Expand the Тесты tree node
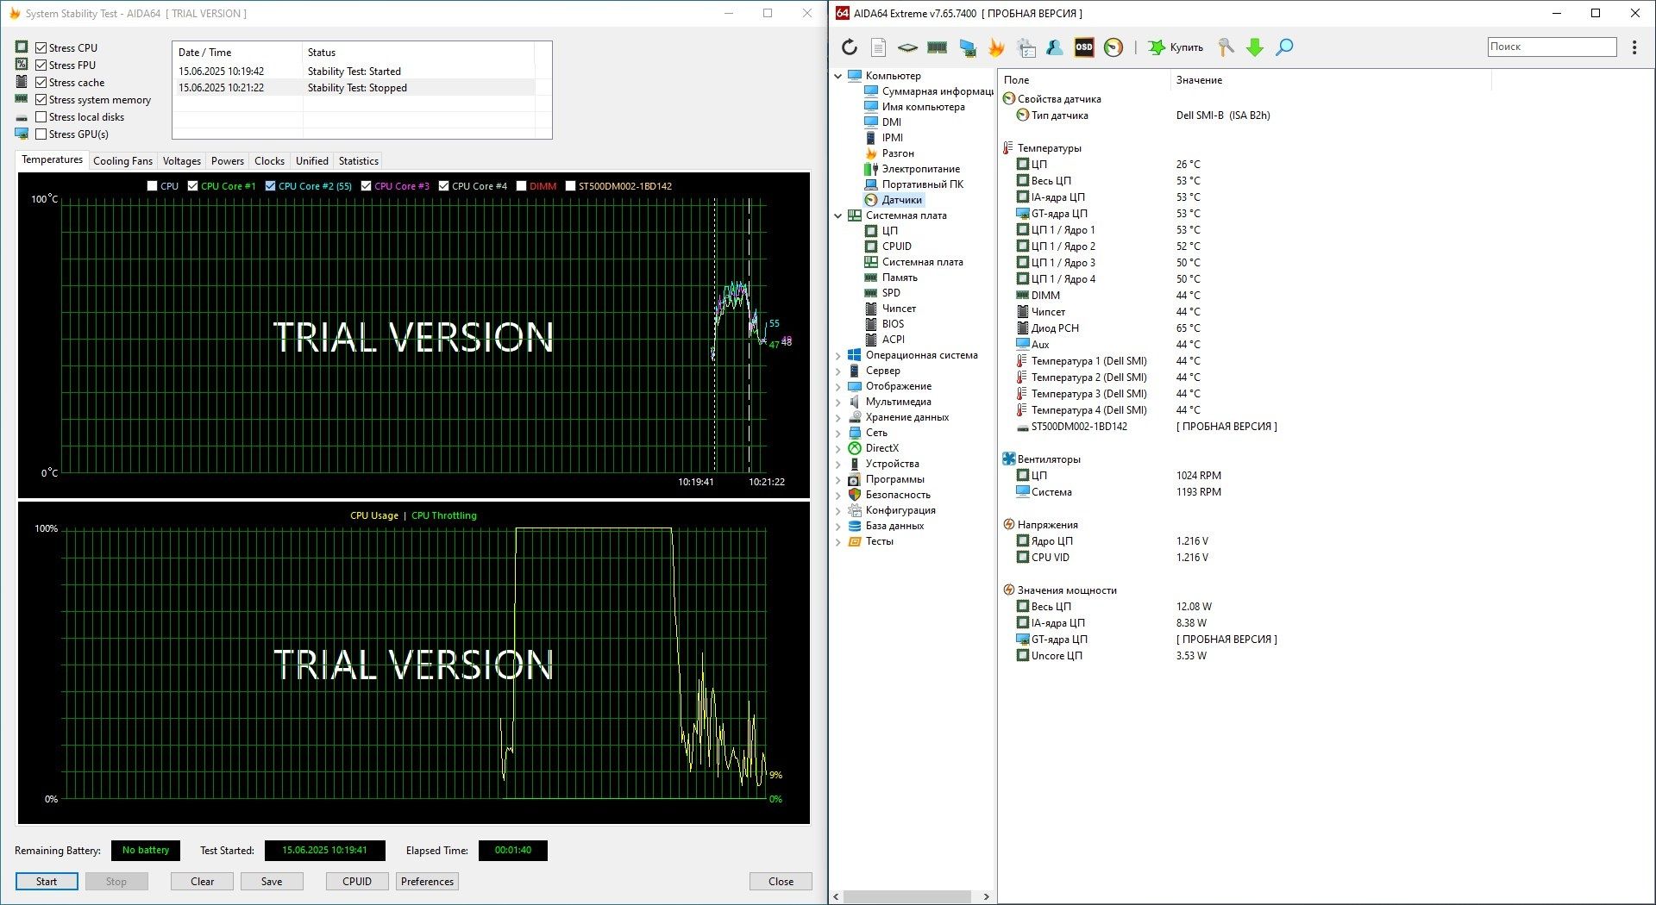1656x905 pixels. [837, 541]
